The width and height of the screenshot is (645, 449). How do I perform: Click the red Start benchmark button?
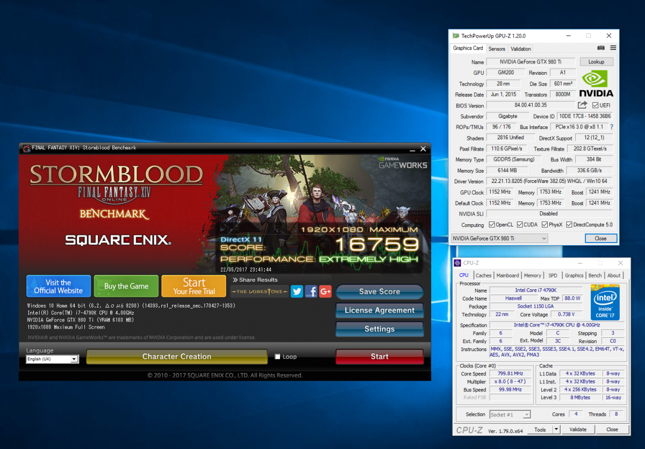coord(379,357)
